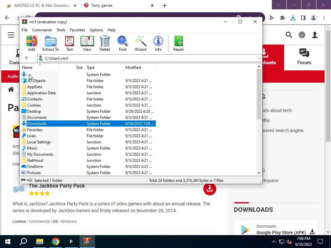Image resolution: width=331 pixels, height=248 pixels.
Task: Go up one folder level arrow
Action: 27,58
